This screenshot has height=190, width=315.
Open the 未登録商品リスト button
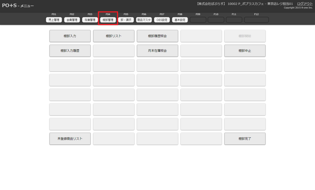point(70,139)
